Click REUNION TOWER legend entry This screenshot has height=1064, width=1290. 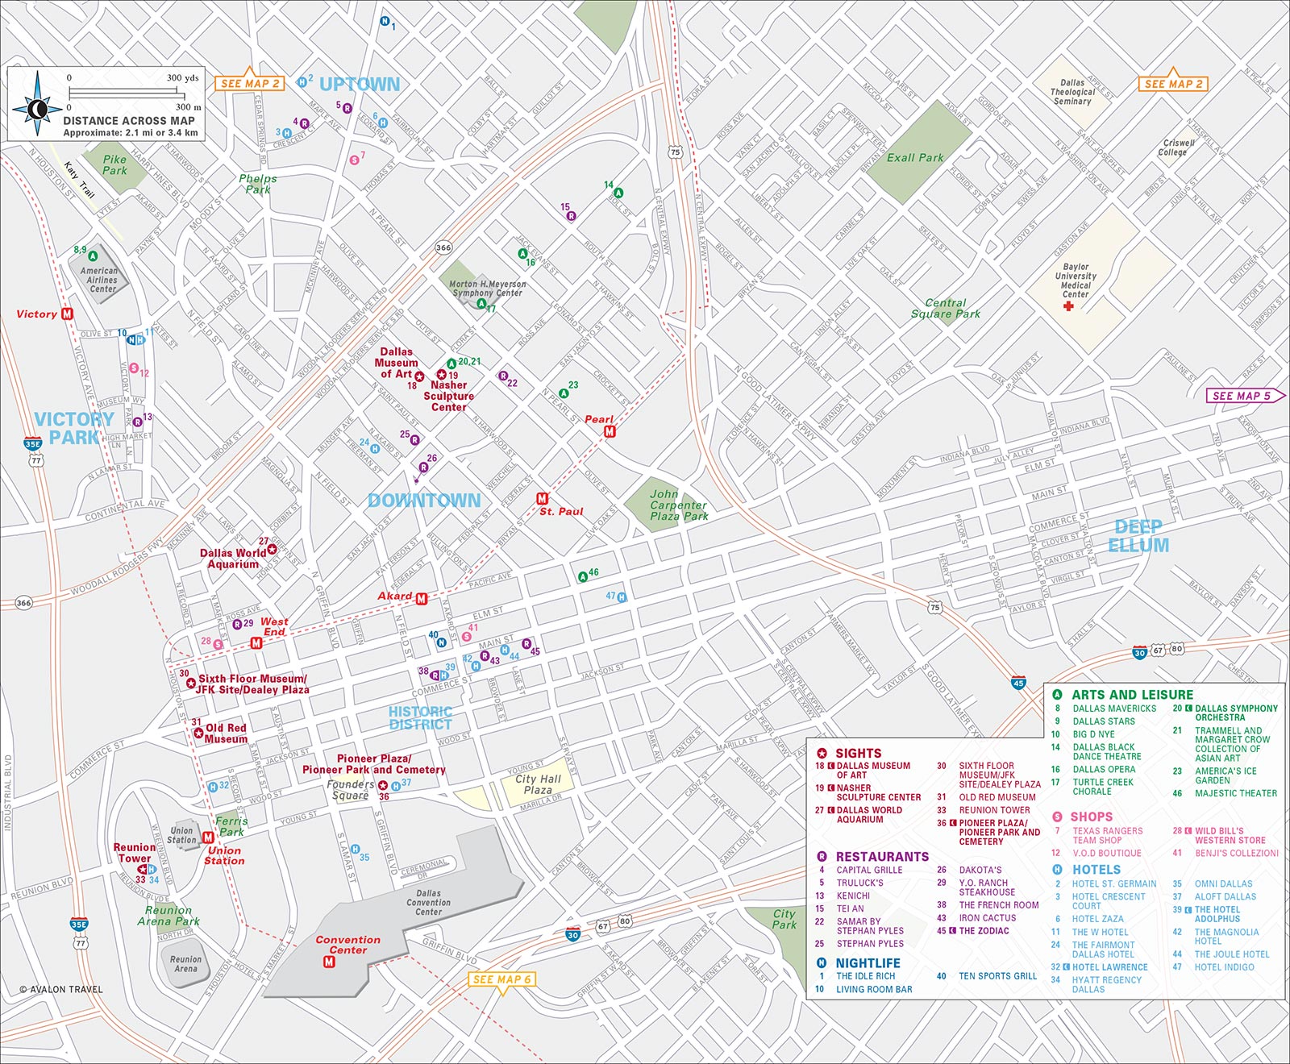(994, 809)
